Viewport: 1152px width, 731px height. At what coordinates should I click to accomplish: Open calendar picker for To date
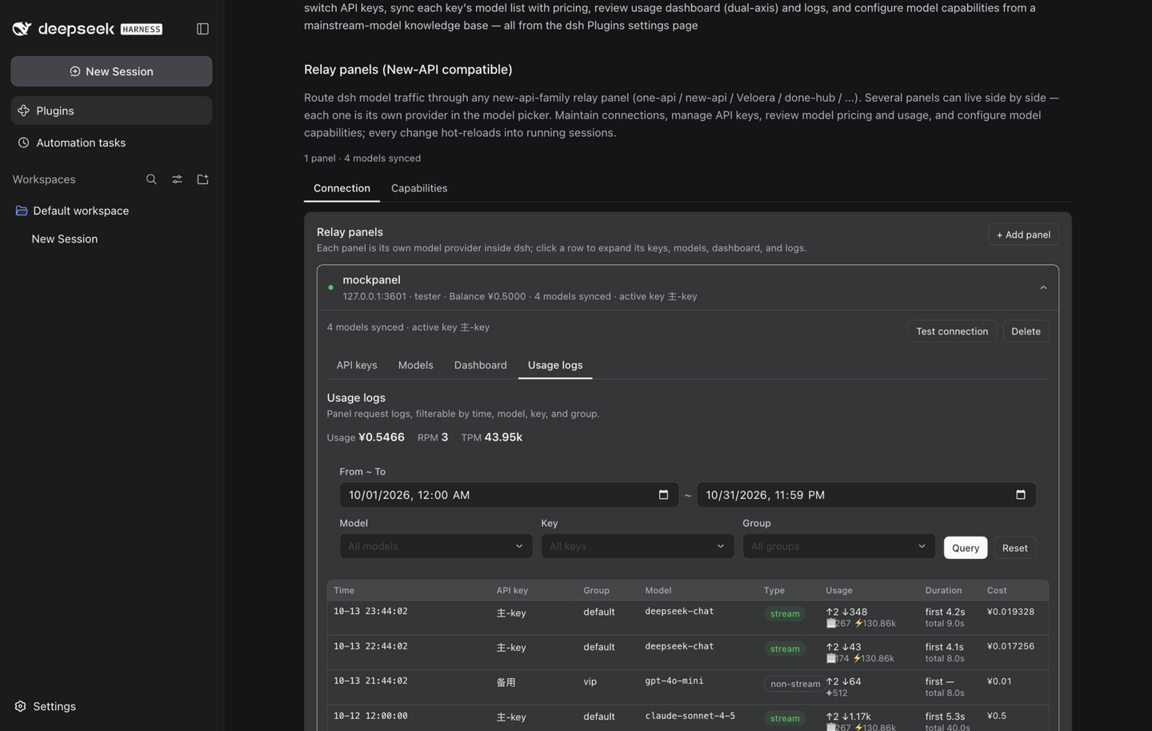[1020, 495]
